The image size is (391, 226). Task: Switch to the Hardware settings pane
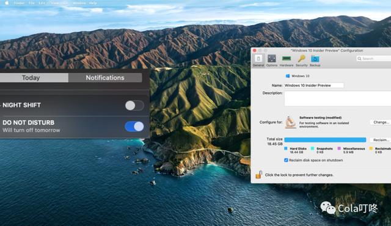[x=287, y=60]
